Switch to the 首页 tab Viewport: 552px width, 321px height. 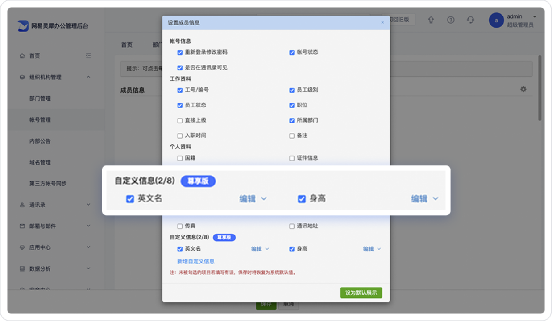127,45
